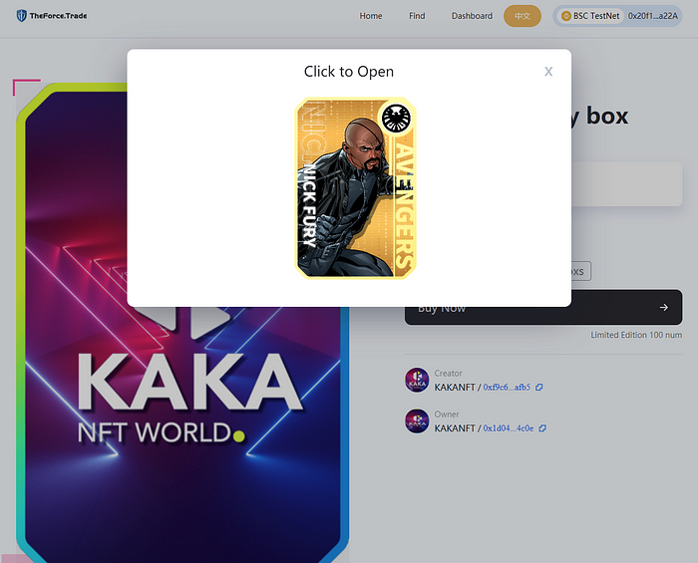
Task: Click the TheForce.Trade logo
Action: click(52, 16)
